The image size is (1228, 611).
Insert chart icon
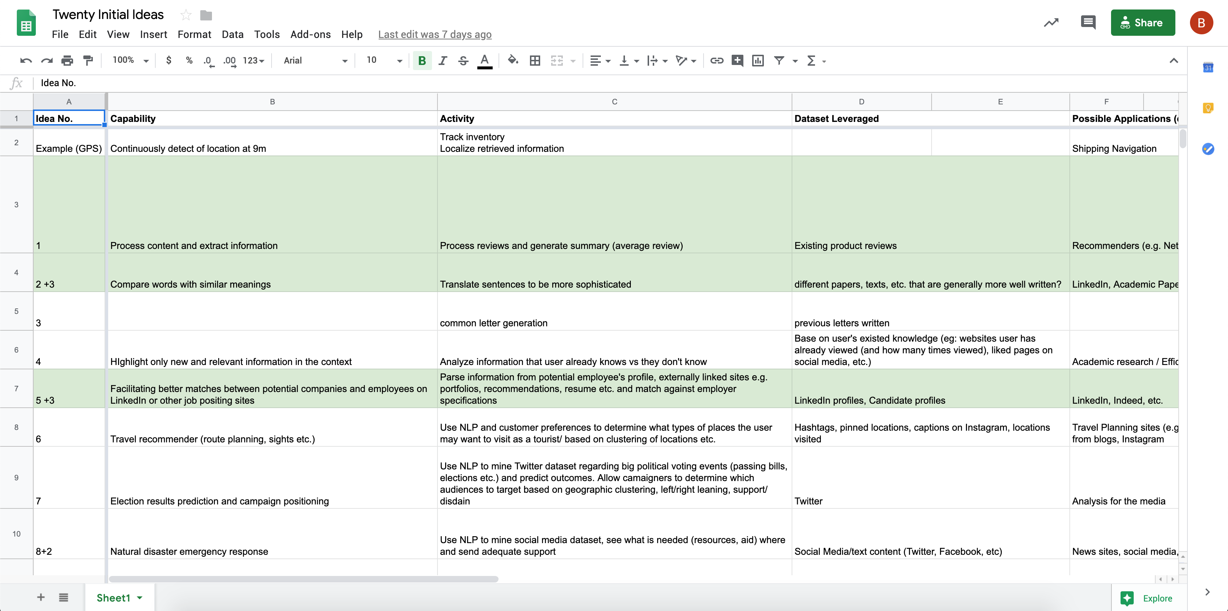tap(758, 61)
